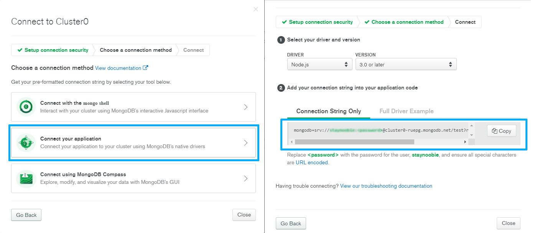Switch to Full Driver Example tab
Viewport: 537px width, 233px height.
[407, 111]
